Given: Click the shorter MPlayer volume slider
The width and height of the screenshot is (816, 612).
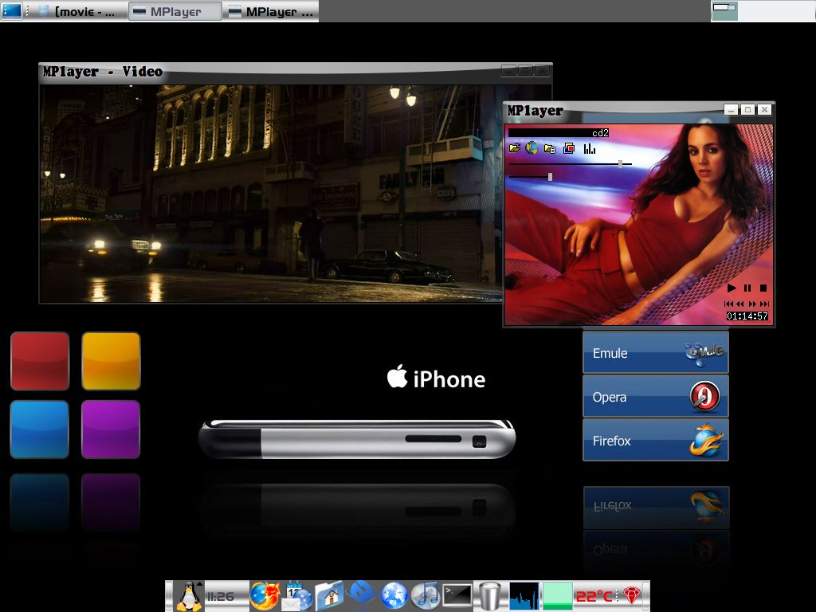Looking at the screenshot, I should pos(531,177).
